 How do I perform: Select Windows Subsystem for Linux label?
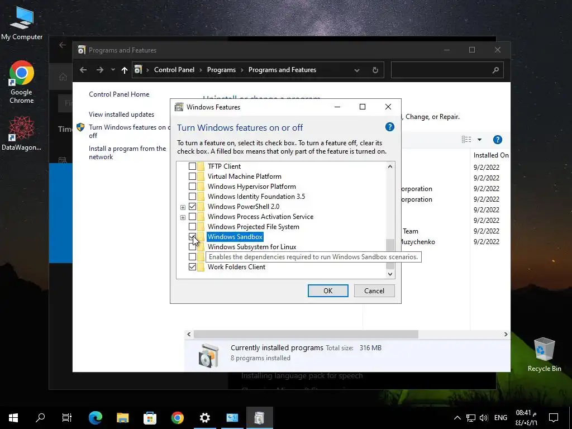click(252, 247)
